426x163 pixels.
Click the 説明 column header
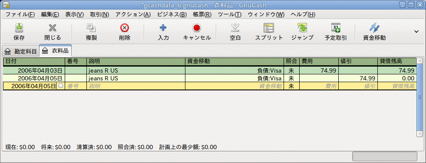click(x=136, y=61)
